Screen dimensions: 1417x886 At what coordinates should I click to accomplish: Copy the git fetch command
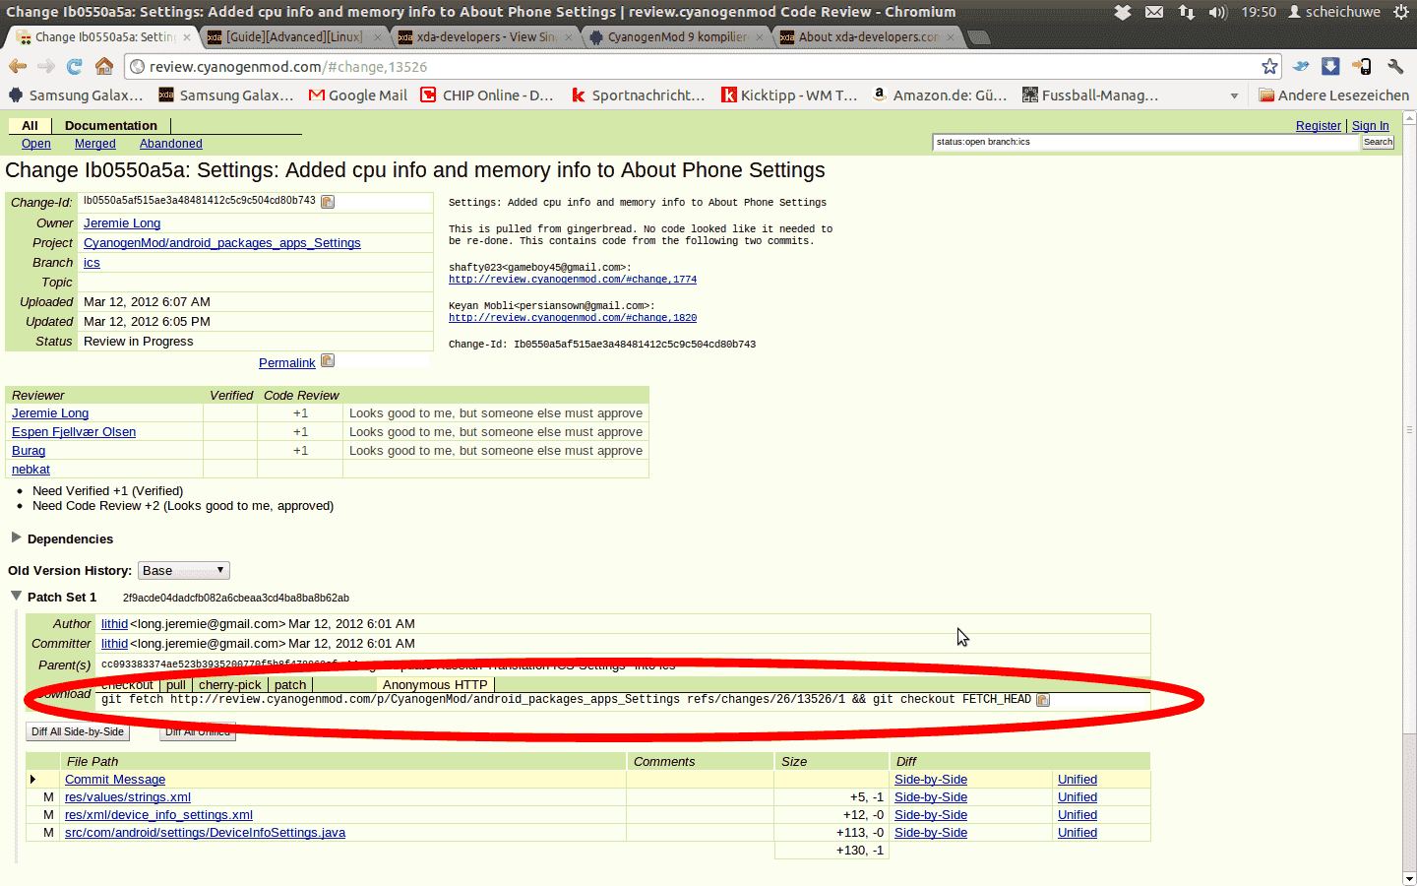[x=1043, y=700]
